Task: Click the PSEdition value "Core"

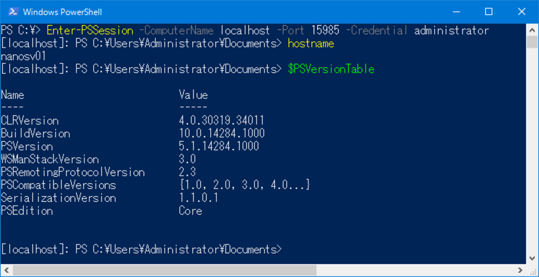Action: pos(190,211)
